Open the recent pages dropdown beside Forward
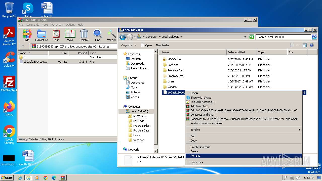The height and width of the screenshot is (181, 322). point(134,37)
